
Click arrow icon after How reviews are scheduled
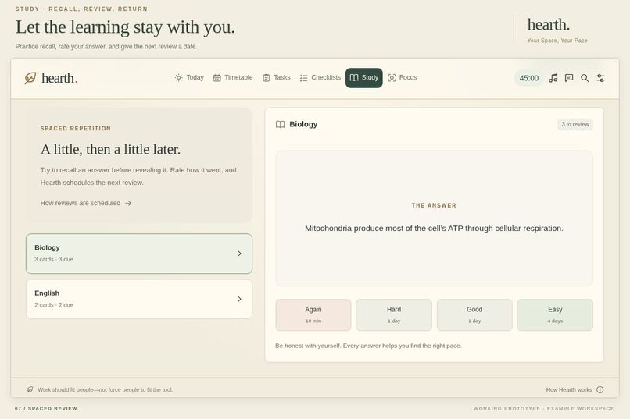[128, 204]
